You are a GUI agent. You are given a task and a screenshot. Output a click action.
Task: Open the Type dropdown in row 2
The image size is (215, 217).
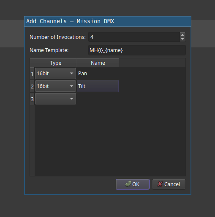pos(55,86)
